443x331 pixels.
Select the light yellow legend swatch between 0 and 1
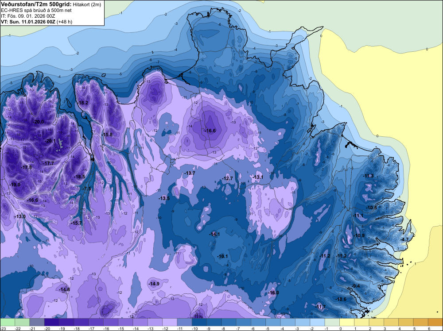tap(347, 322)
